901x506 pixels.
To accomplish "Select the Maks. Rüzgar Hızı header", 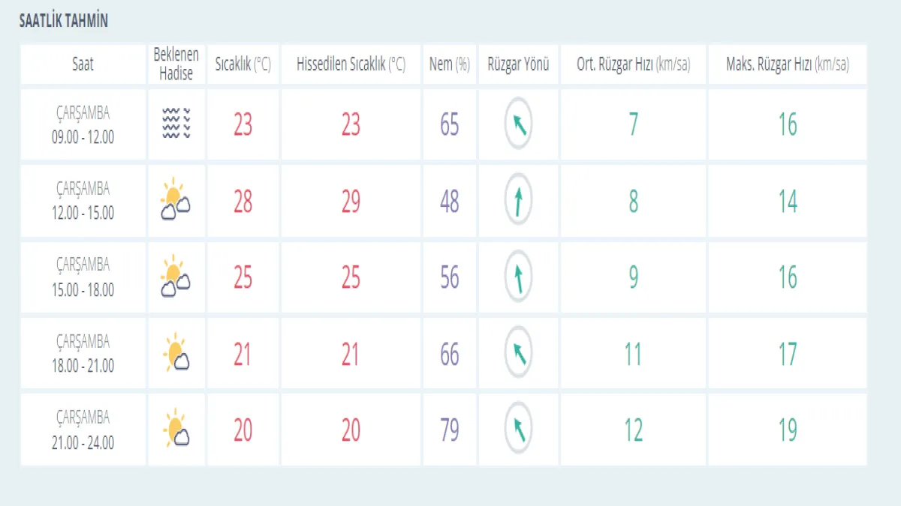I will click(787, 64).
